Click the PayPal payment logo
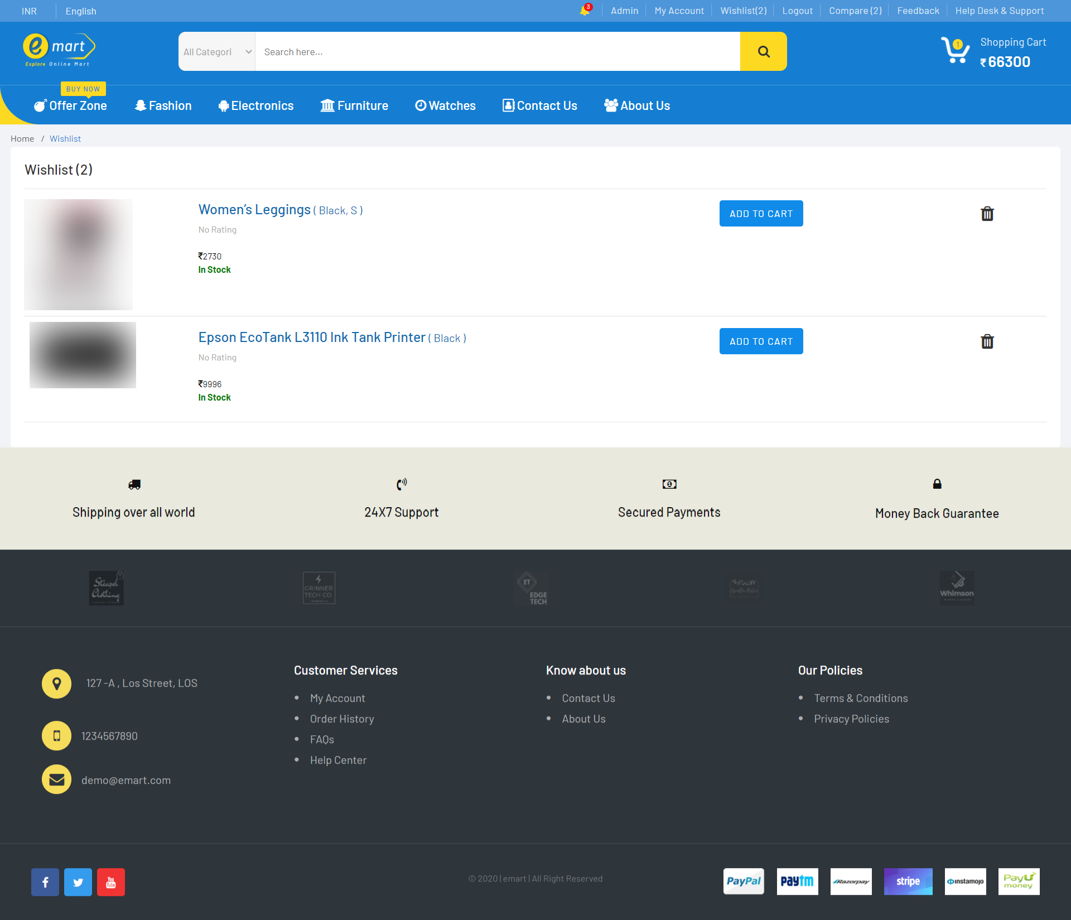Image resolution: width=1071 pixels, height=920 pixels. coord(744,882)
